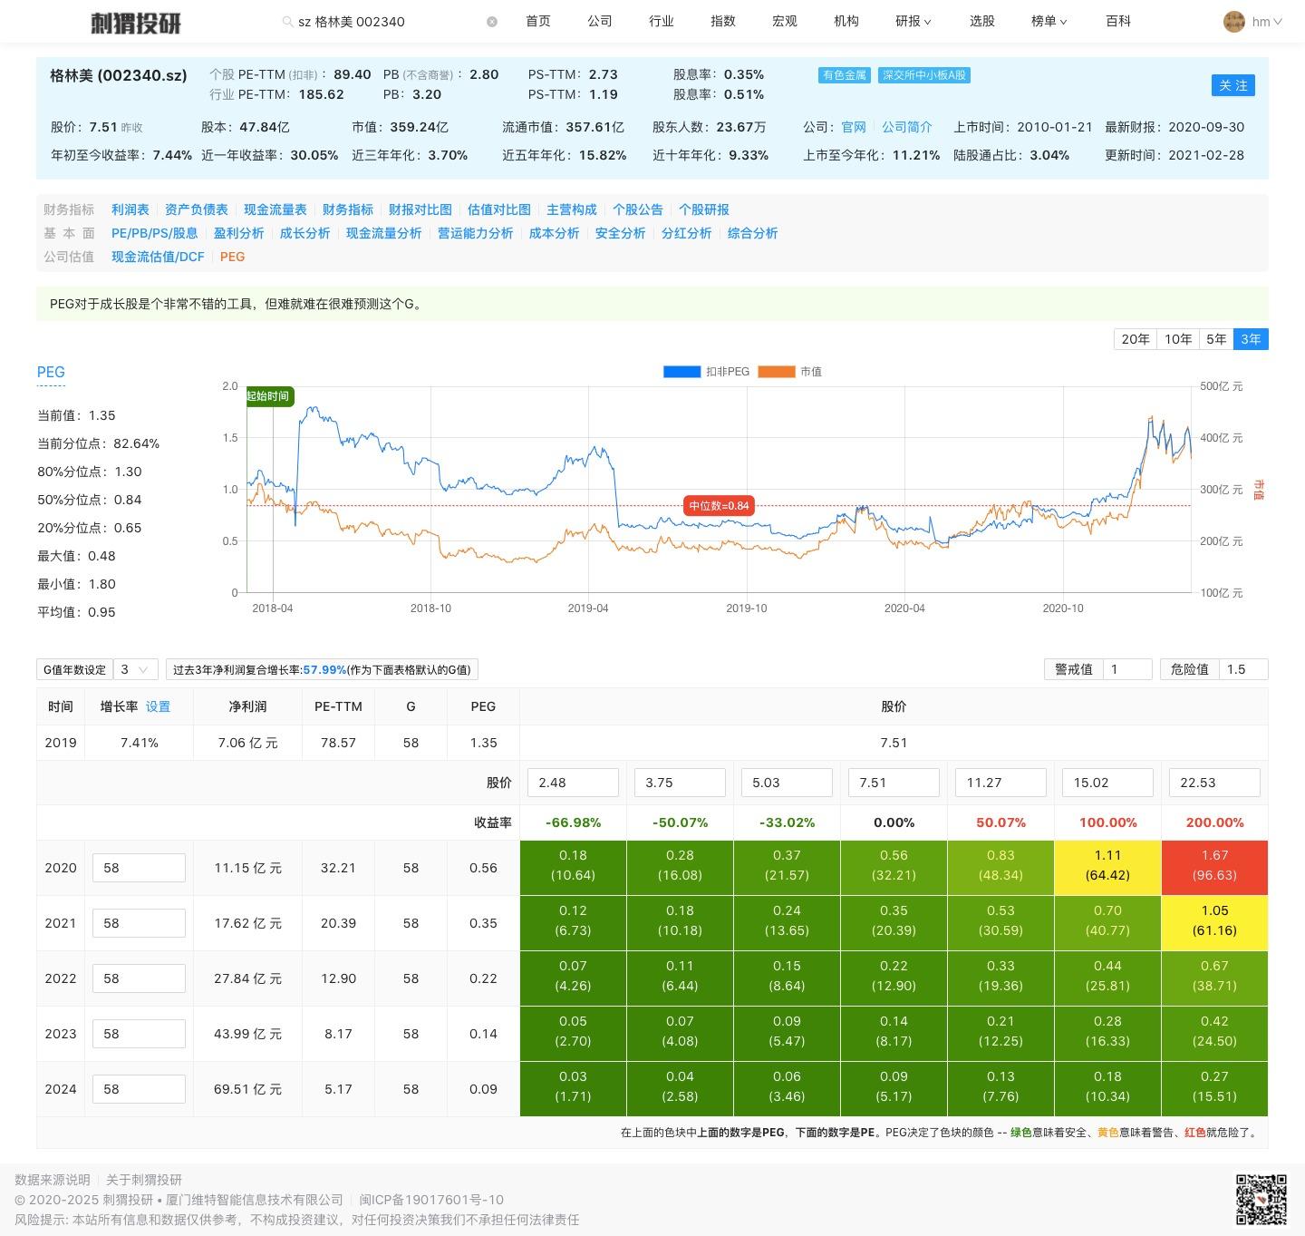Screen dimensions: 1305x1236
Task: Expand the 榜单 dropdown menu
Action: coord(1049,21)
